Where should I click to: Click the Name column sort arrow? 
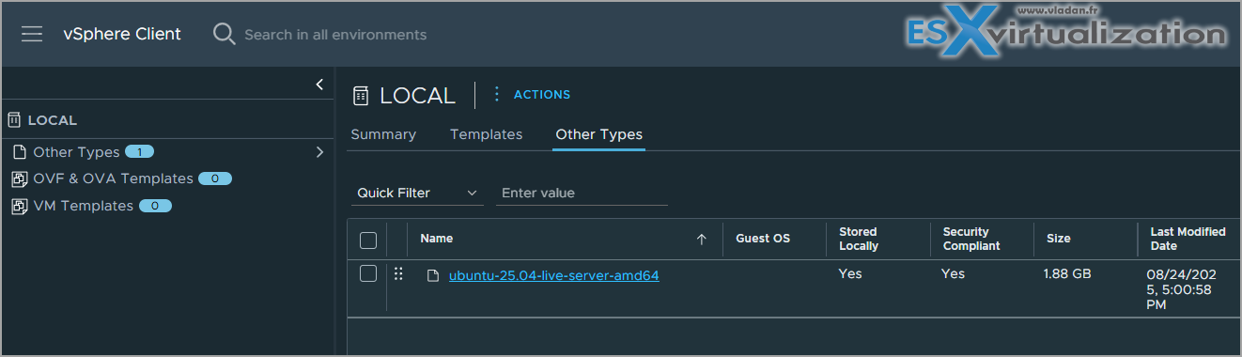pyautogui.click(x=701, y=240)
